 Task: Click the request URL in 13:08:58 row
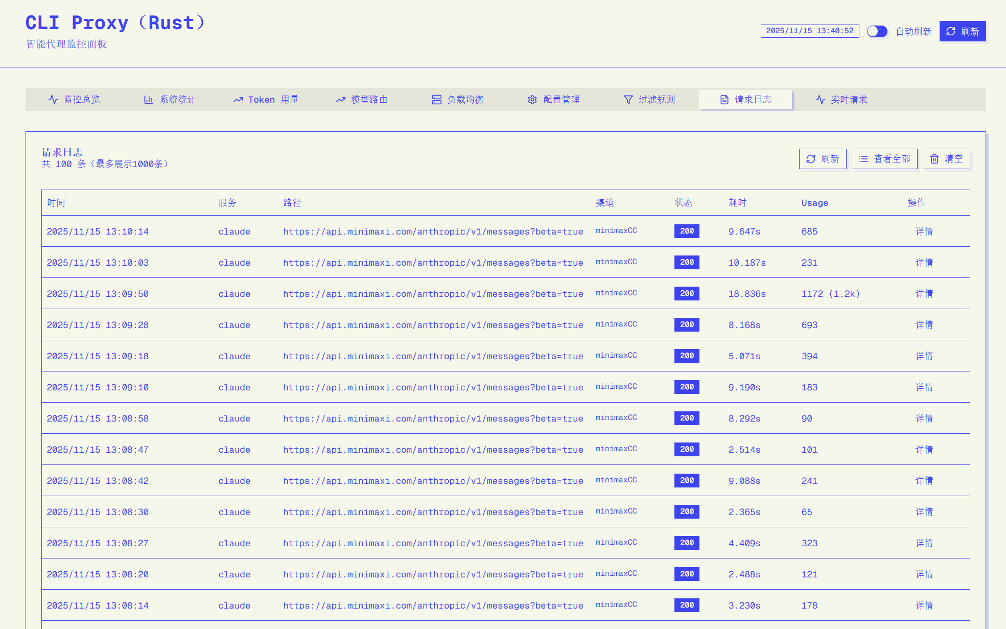[433, 418]
